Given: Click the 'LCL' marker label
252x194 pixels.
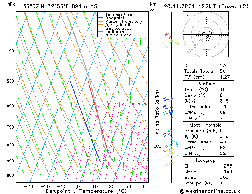Looking at the screenshot, I should coord(157,146).
